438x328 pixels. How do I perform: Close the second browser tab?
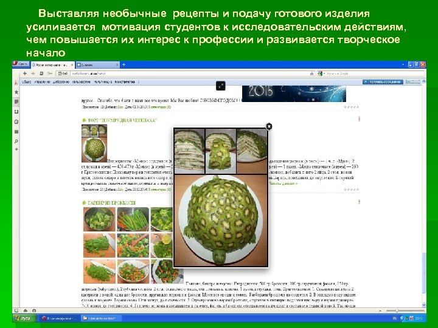pyautogui.click(x=117, y=65)
